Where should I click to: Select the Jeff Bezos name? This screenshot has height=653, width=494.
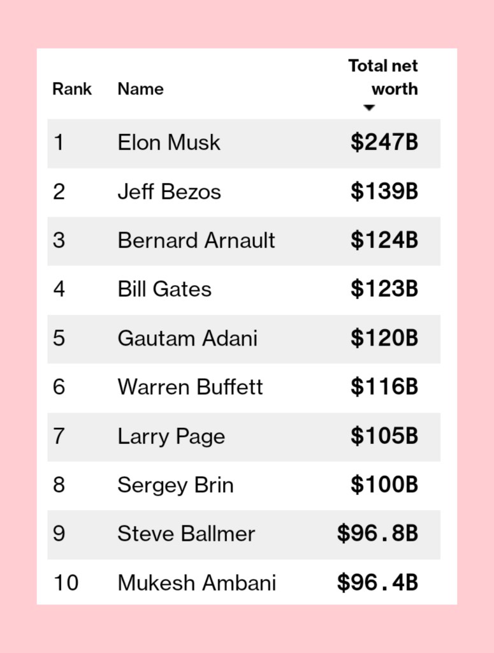169,192
